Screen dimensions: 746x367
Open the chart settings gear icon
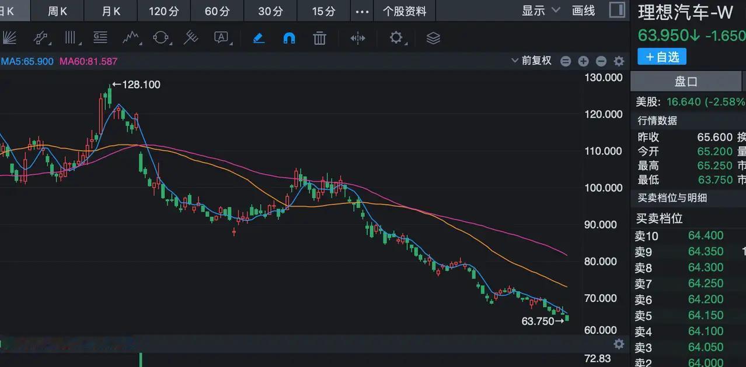pos(396,37)
